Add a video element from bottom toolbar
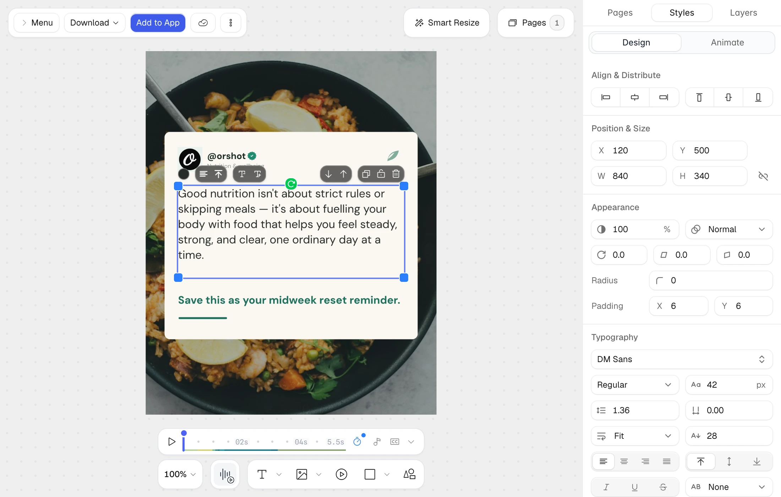781x497 pixels. coord(342,474)
